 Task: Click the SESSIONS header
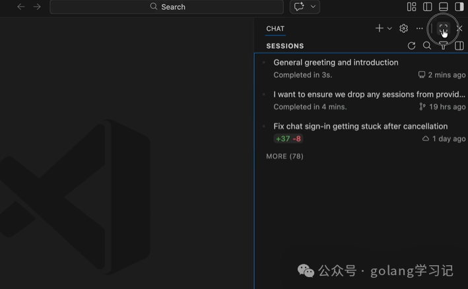(285, 46)
